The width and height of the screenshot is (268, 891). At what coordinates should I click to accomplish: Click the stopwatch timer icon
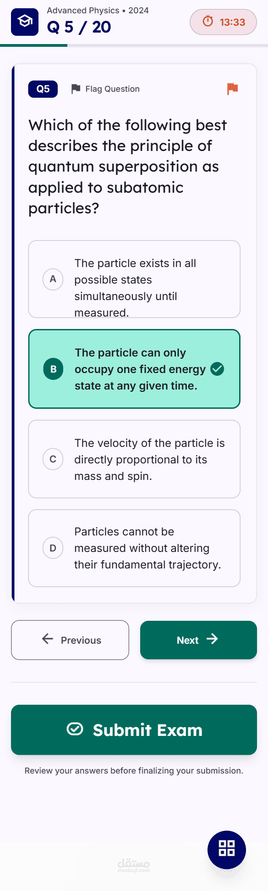[208, 22]
